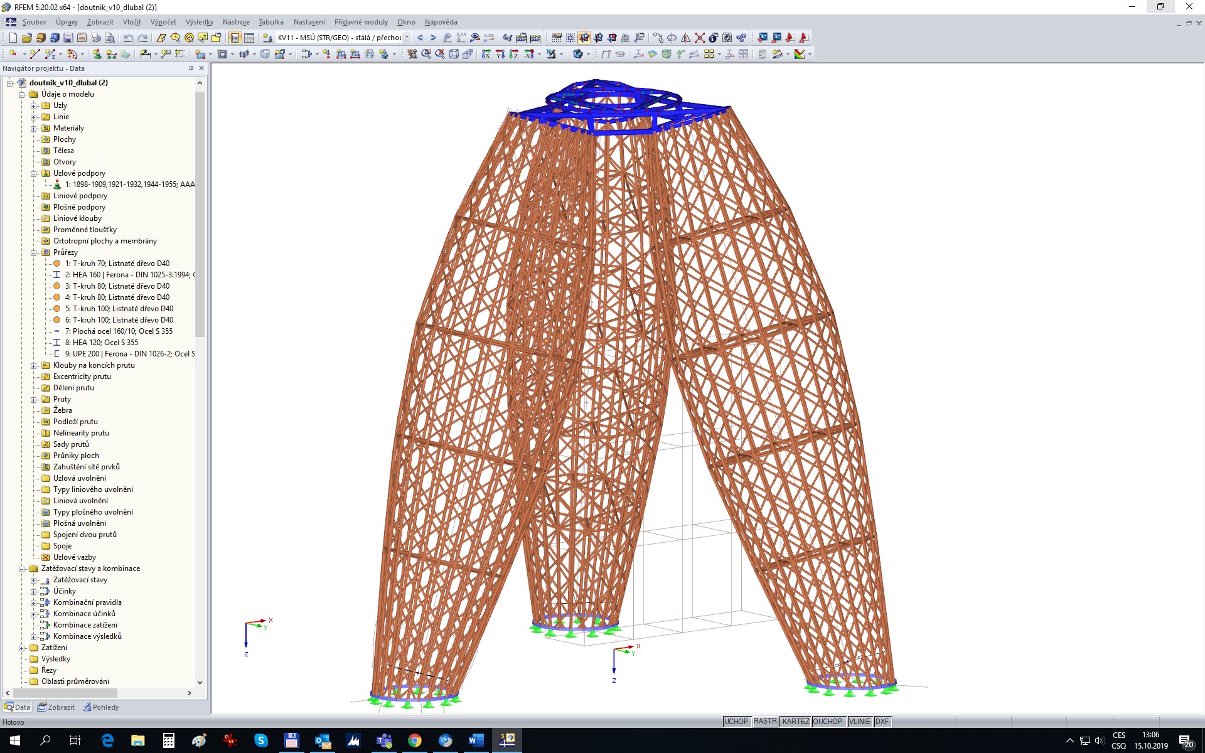Click the pin button on Data navigator
The height and width of the screenshot is (753, 1205).
(x=190, y=68)
